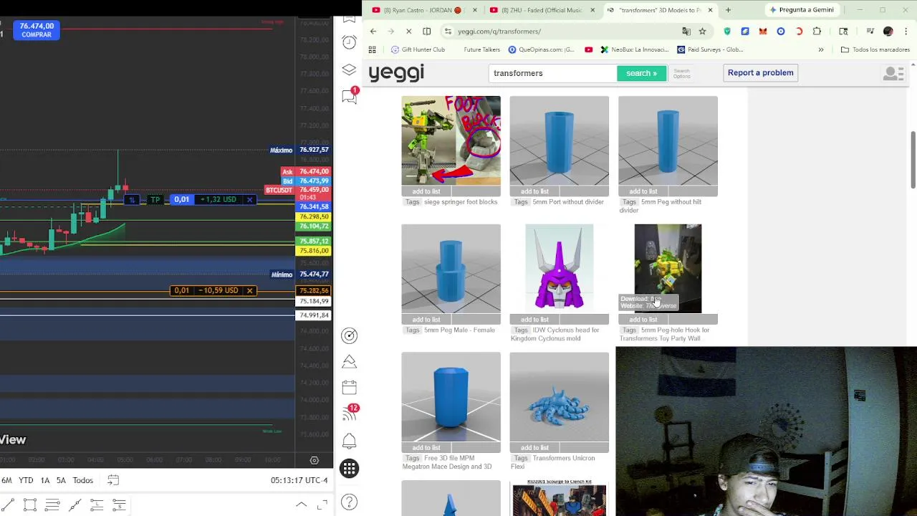Click the yeggi logo

[396, 73]
